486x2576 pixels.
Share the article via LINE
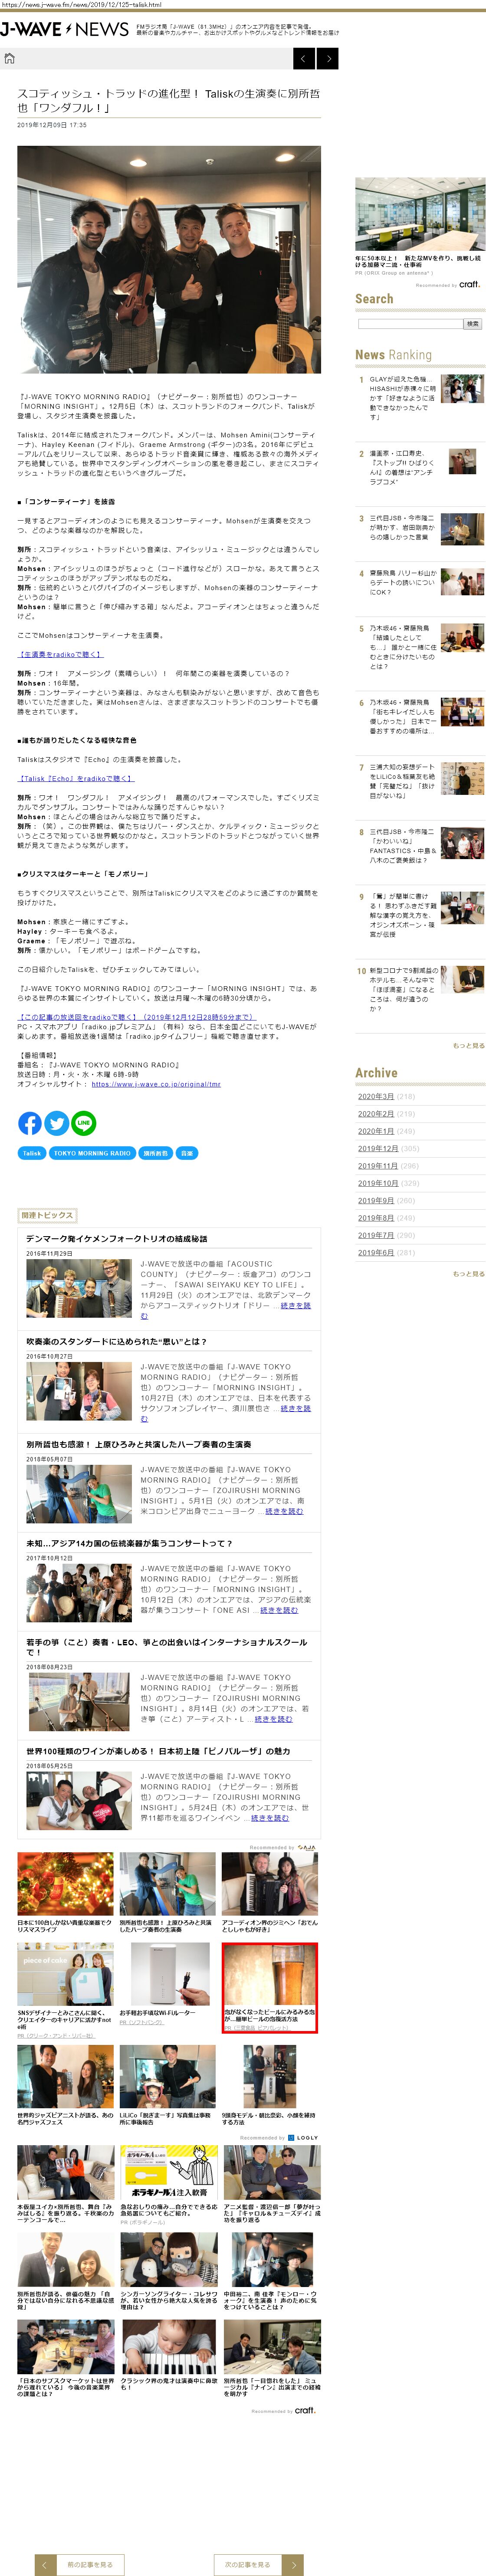[x=84, y=1123]
